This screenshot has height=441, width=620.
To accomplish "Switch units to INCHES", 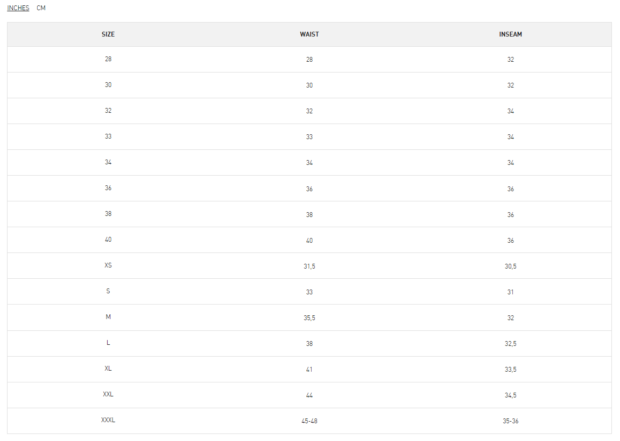I will [x=18, y=8].
